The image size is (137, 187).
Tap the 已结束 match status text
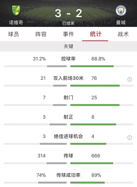tap(69, 23)
